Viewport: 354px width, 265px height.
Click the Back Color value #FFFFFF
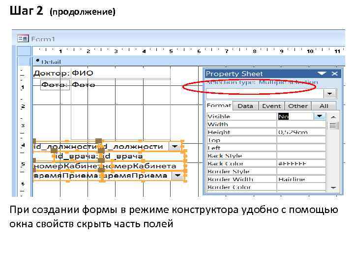click(301, 163)
